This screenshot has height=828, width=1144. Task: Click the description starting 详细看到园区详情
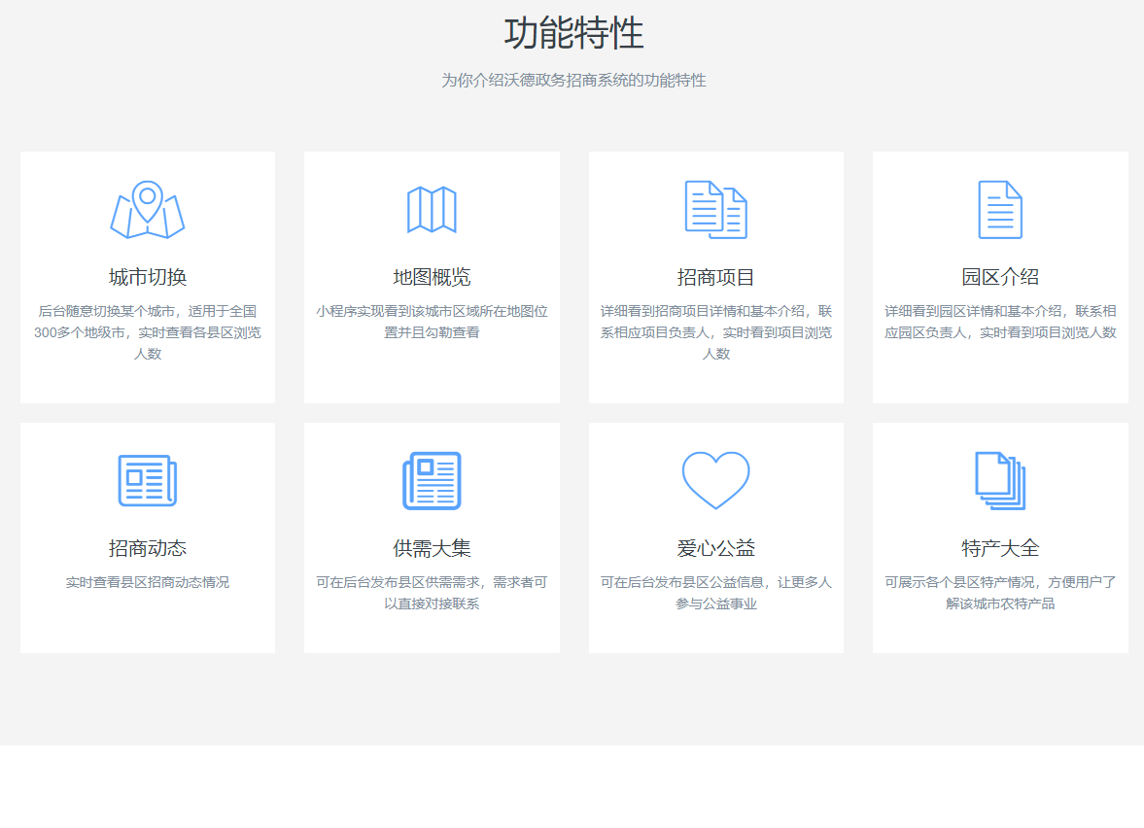tap(1000, 322)
